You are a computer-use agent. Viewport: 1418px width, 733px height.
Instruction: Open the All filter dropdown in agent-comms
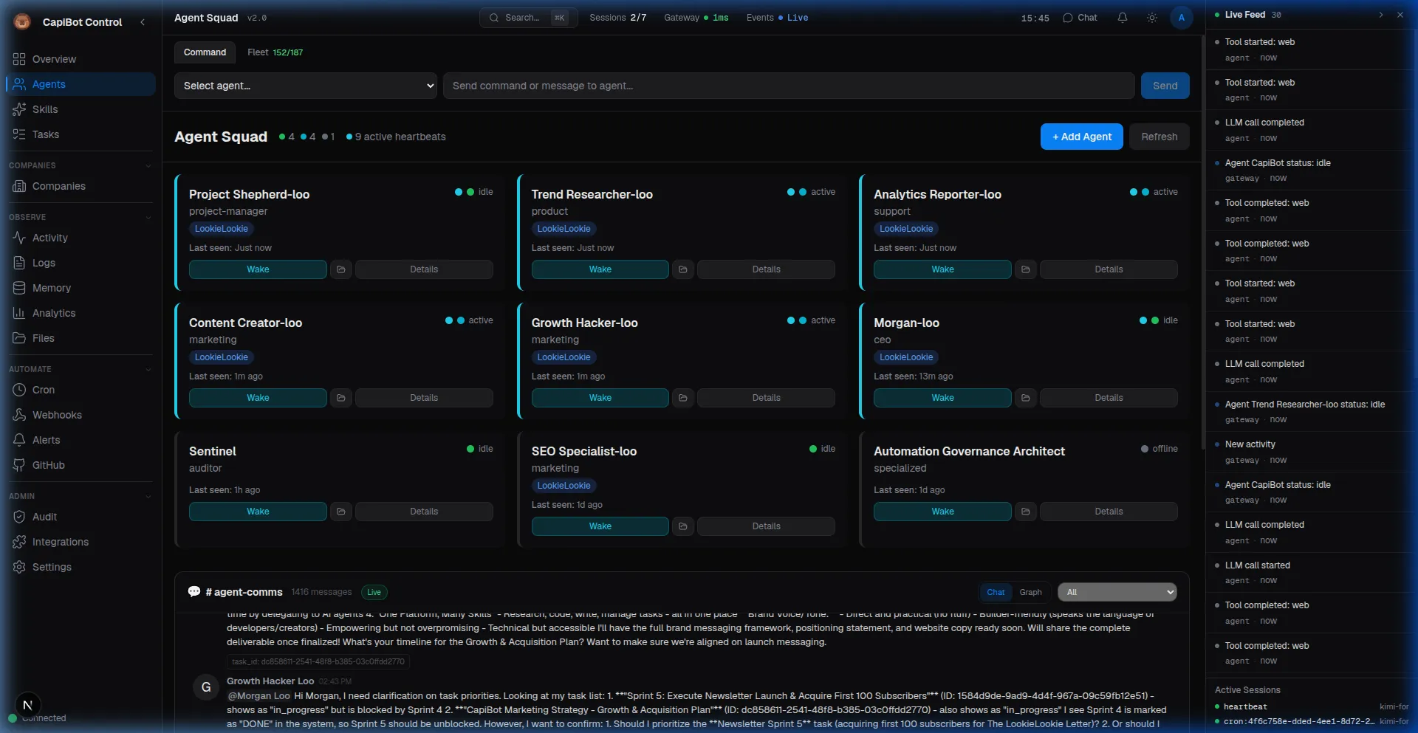[x=1117, y=592]
